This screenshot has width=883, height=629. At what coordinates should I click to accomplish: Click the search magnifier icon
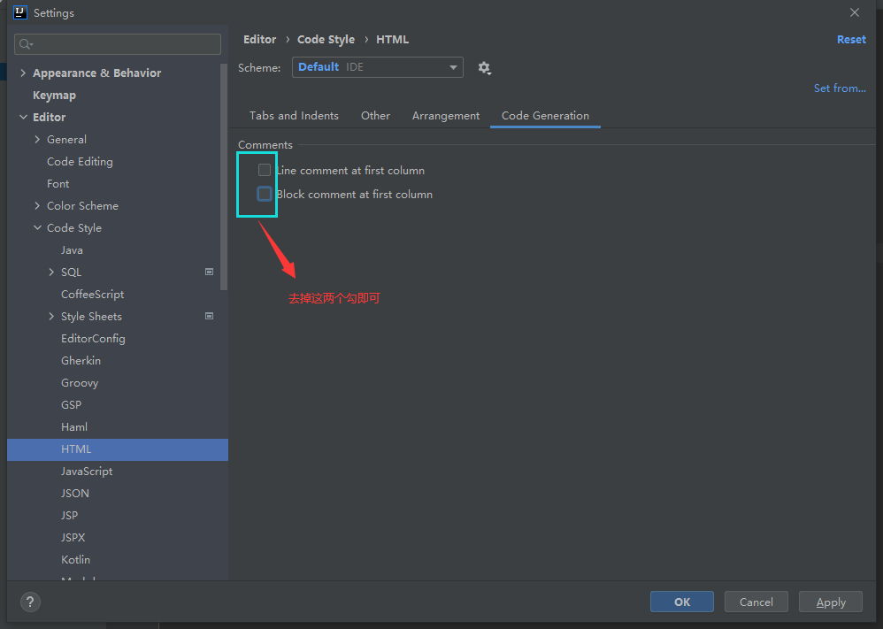tap(26, 44)
